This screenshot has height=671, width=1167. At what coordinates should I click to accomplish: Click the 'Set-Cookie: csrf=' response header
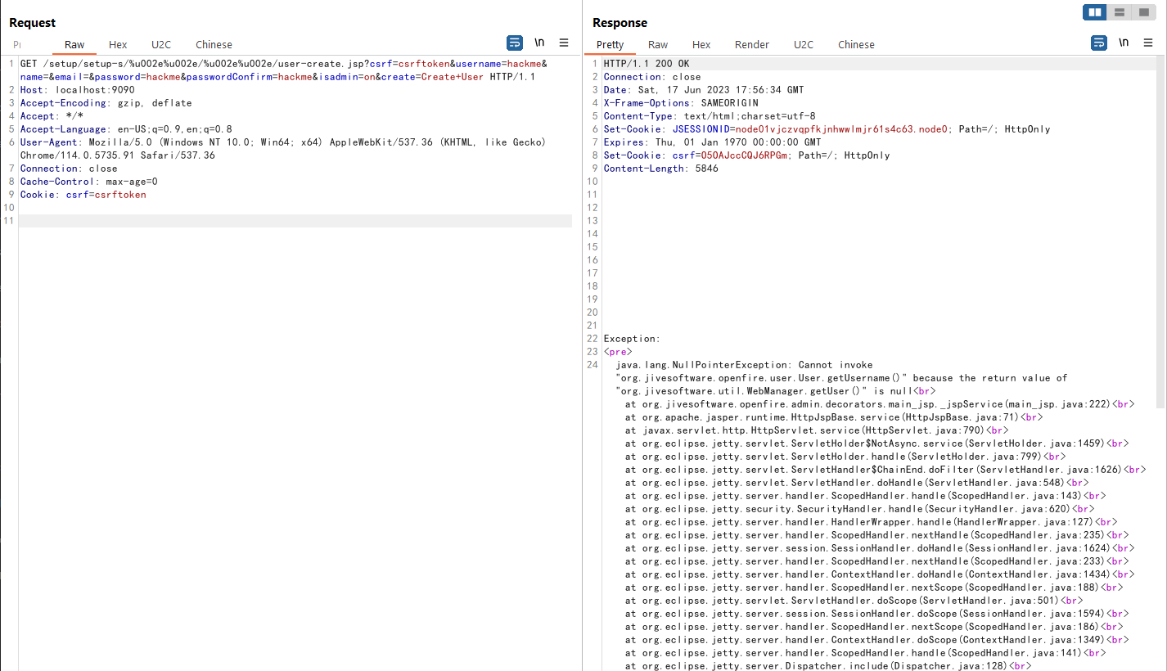click(x=747, y=155)
